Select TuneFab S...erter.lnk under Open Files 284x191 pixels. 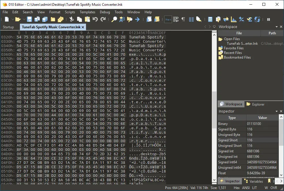point(242,44)
